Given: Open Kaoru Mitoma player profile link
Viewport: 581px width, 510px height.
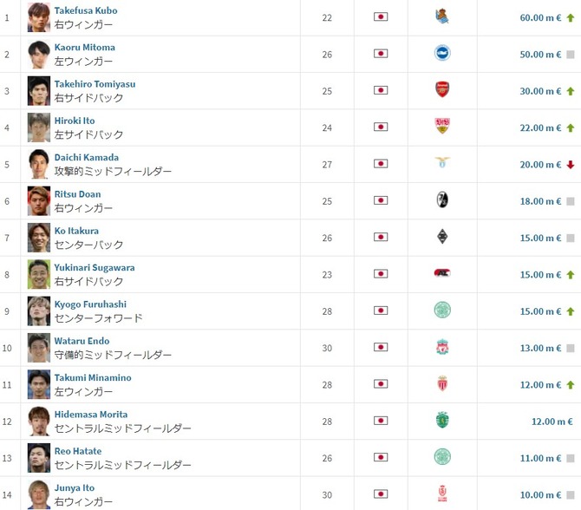Looking at the screenshot, I should (84, 48).
